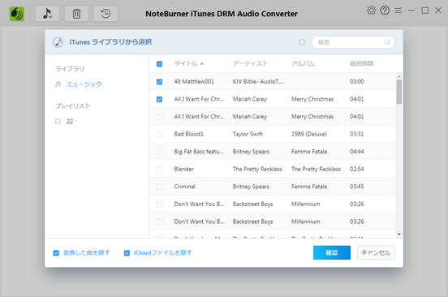Toggle iCloudファイルを隠す checkbox
Image resolution: width=448 pixels, height=297 pixels.
coord(127,252)
